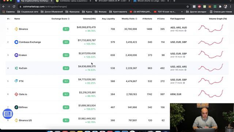Click the Binance exchange logo icon

(16, 29)
